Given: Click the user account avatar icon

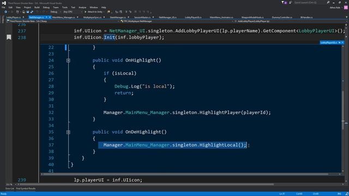Looking at the screenshot, I should 346,7.
